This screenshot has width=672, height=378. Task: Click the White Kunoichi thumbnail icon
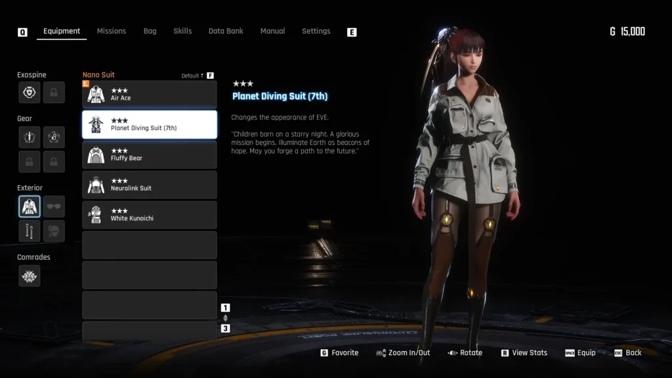coord(96,215)
